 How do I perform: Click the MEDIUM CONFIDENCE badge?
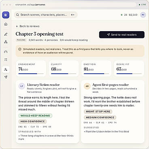100,117
